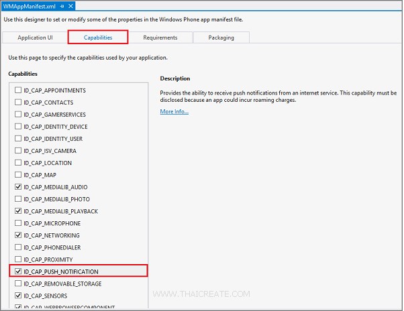
Task: Switch to the Requirements tab
Action: (x=160, y=38)
